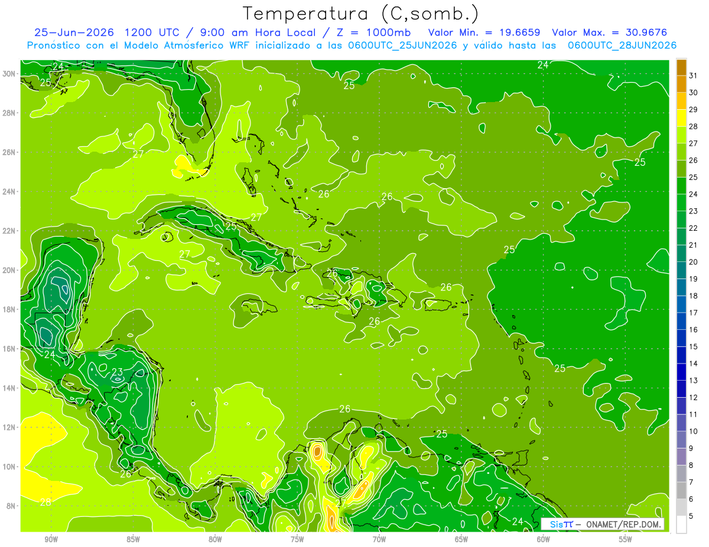Image resolution: width=709 pixels, height=547 pixels.
Task: Click the 20N latitude axis label
Action: coord(10,270)
